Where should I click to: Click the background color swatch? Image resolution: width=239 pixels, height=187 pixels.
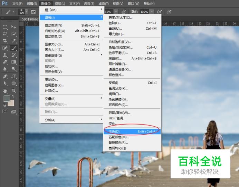(x=12, y=104)
